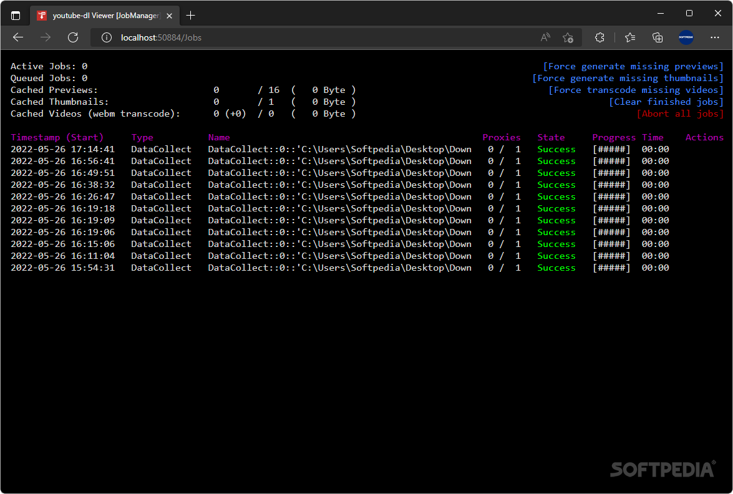The height and width of the screenshot is (494, 733).
Task: Click Force generate missing previews link
Action: [633, 66]
